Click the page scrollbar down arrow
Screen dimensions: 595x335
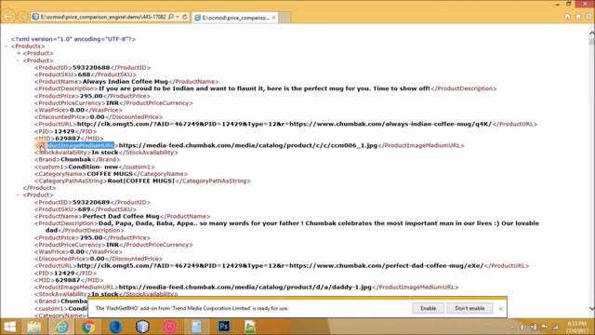click(x=591, y=308)
